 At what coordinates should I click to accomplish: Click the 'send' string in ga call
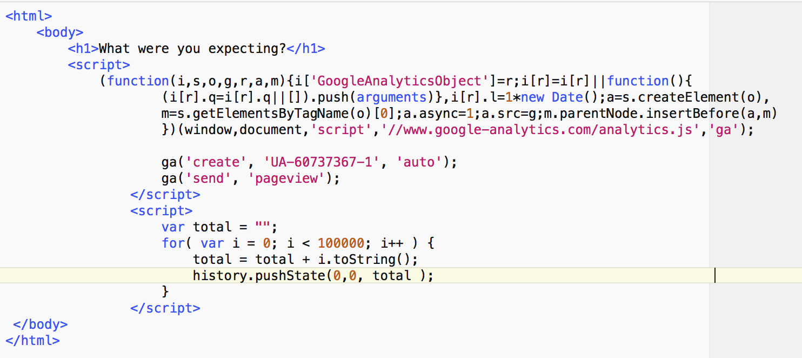pos(208,178)
